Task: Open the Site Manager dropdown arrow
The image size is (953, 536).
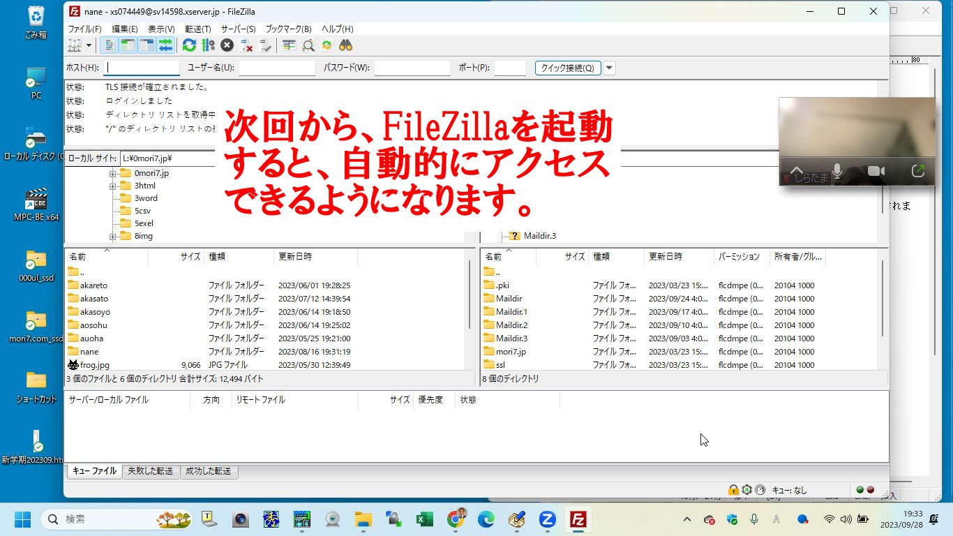Action: [89, 45]
